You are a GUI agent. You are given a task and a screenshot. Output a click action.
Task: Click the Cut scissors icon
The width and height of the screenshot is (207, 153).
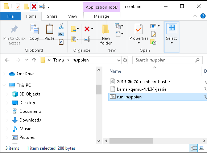[61, 26]
